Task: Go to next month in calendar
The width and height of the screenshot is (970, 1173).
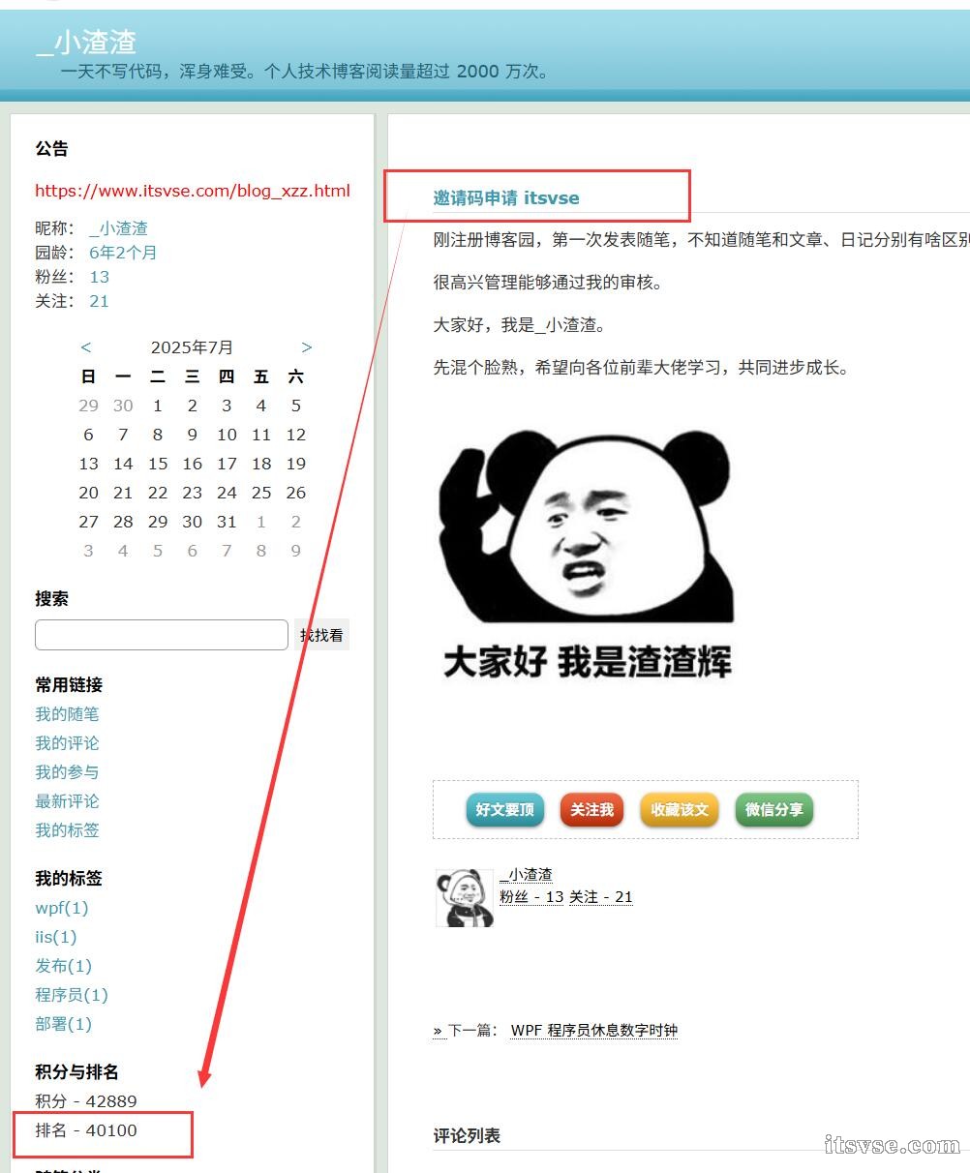Action: click(x=307, y=347)
